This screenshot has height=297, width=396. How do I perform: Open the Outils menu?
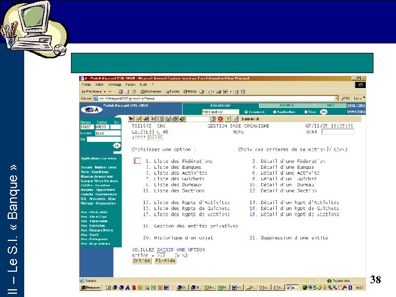[x=143, y=85]
